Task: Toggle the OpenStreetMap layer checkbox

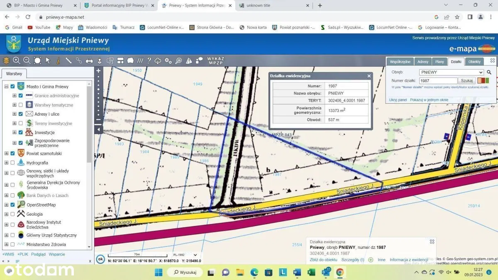Action: [x=12, y=205]
